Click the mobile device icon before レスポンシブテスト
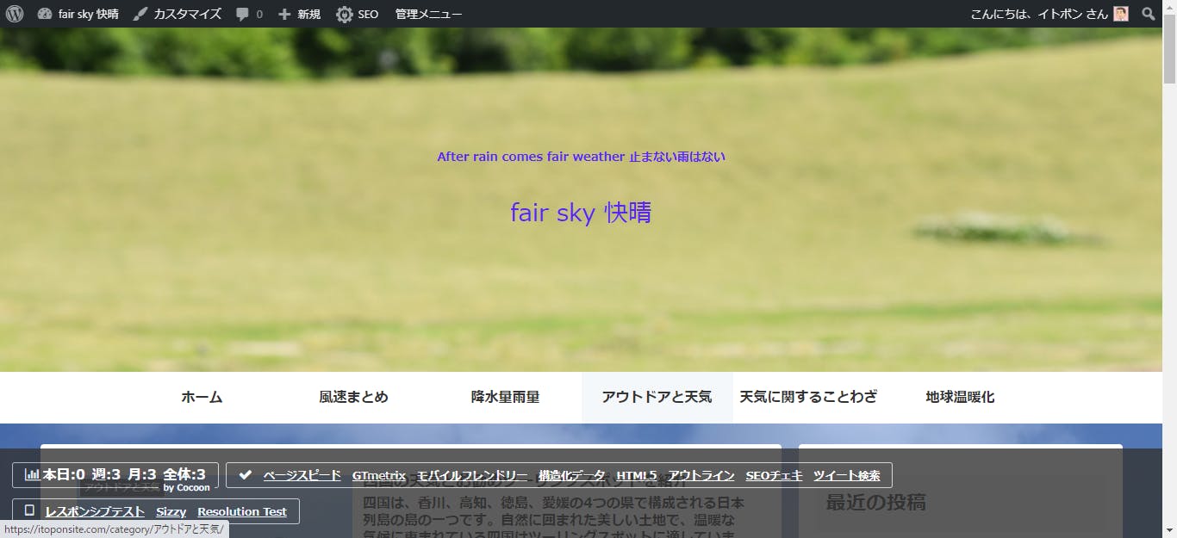The width and height of the screenshot is (1177, 538). (x=29, y=510)
